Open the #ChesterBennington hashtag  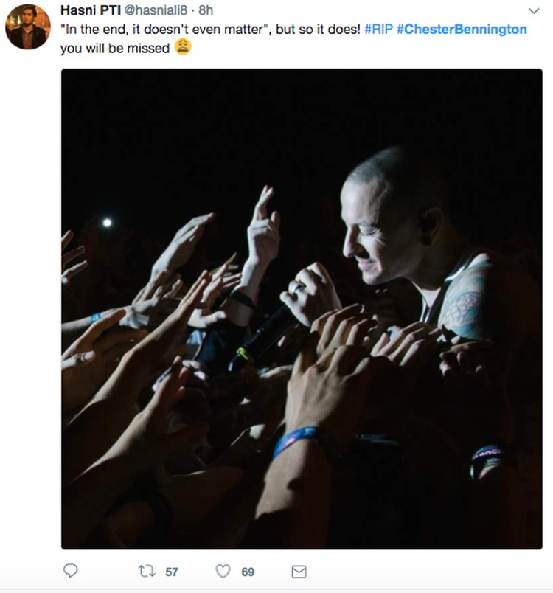pos(462,29)
